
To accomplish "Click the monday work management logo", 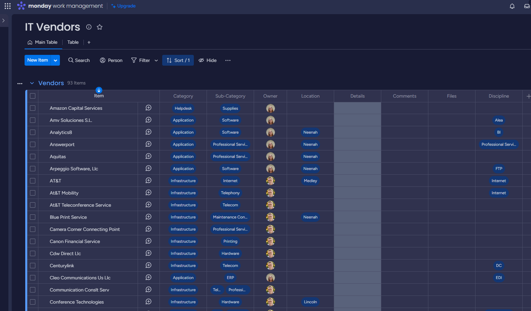I will point(60,6).
